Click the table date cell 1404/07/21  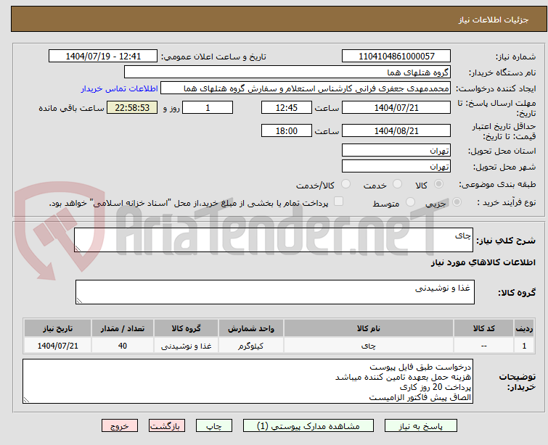tap(57, 346)
